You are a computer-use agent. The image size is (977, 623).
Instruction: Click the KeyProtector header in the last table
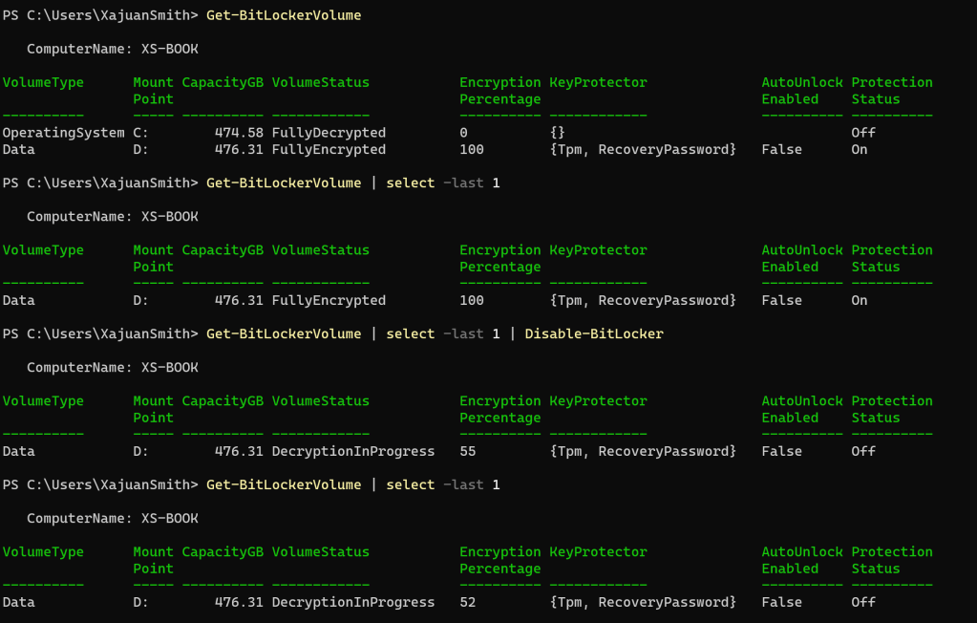(598, 552)
